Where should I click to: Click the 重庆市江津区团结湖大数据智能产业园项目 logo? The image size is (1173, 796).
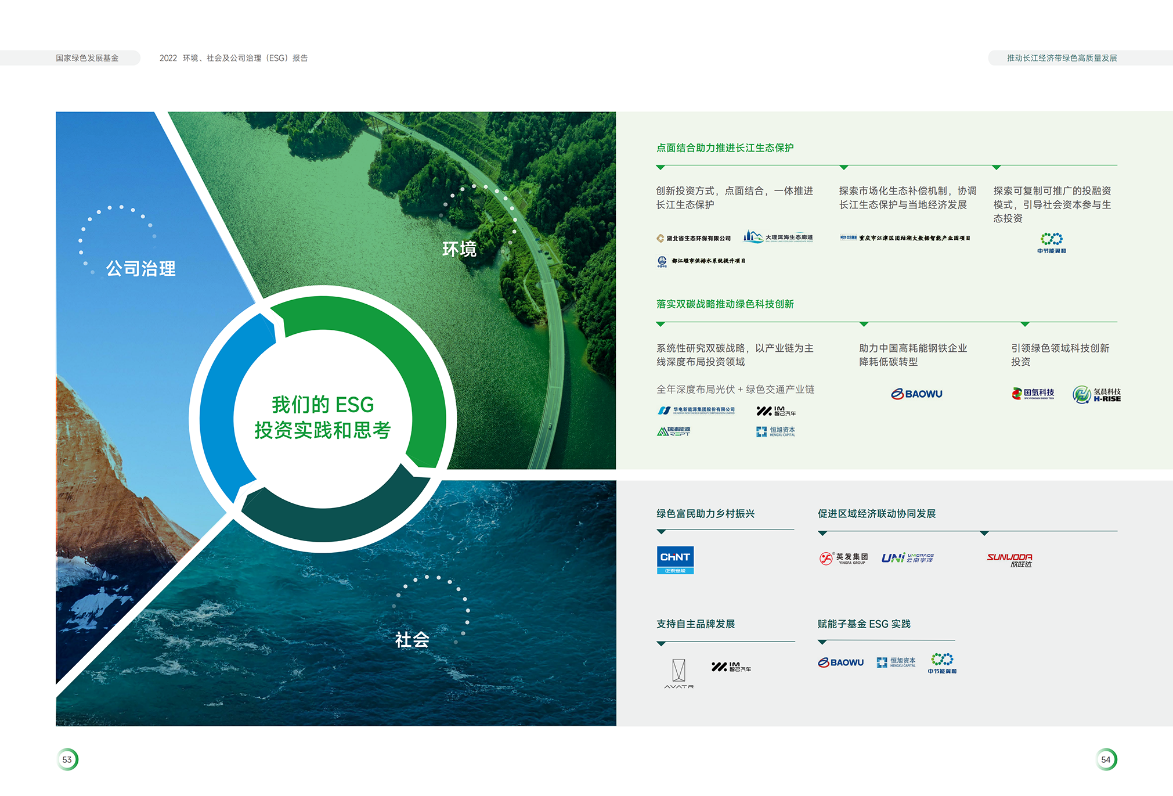(904, 238)
